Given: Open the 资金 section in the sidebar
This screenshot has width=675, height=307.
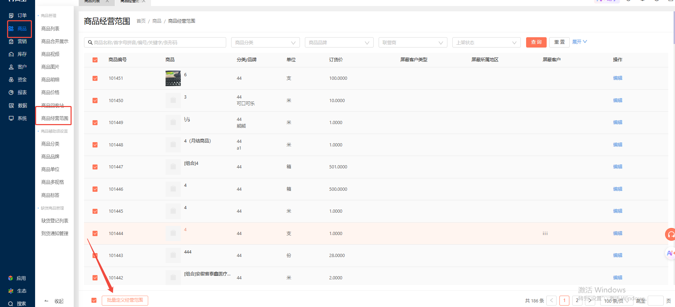Looking at the screenshot, I should pos(18,80).
